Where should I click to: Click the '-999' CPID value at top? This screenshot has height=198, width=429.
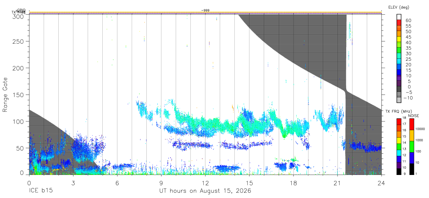coord(205,10)
